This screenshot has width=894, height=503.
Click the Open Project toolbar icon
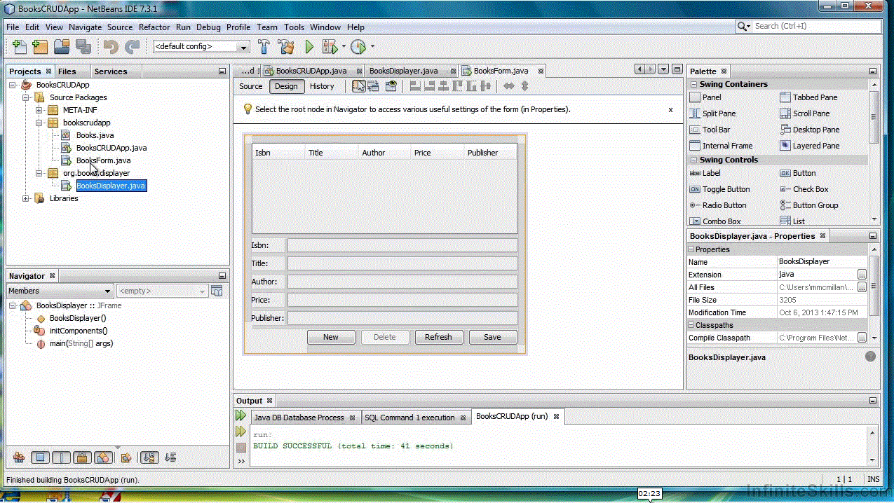pos(62,47)
